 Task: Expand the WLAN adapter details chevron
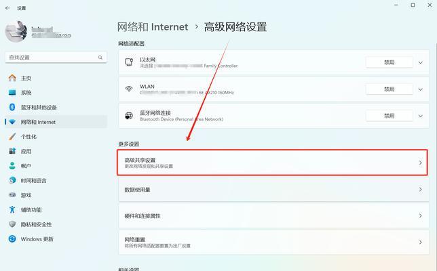click(421, 89)
